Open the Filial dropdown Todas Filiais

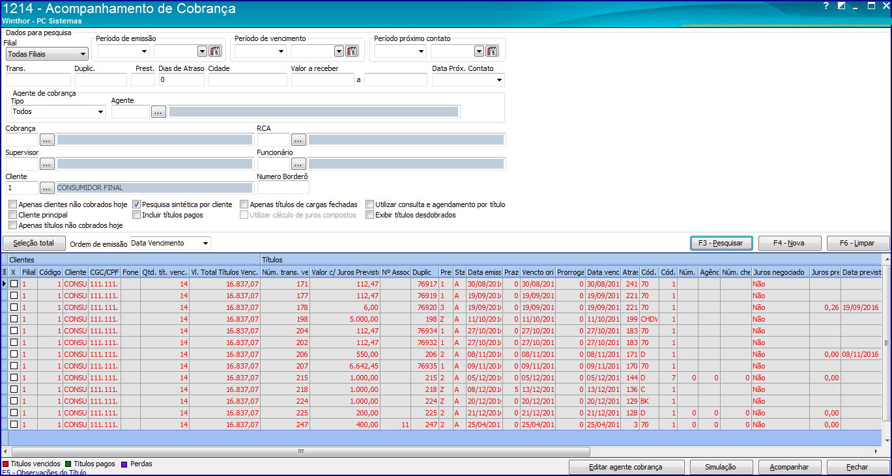(x=83, y=54)
